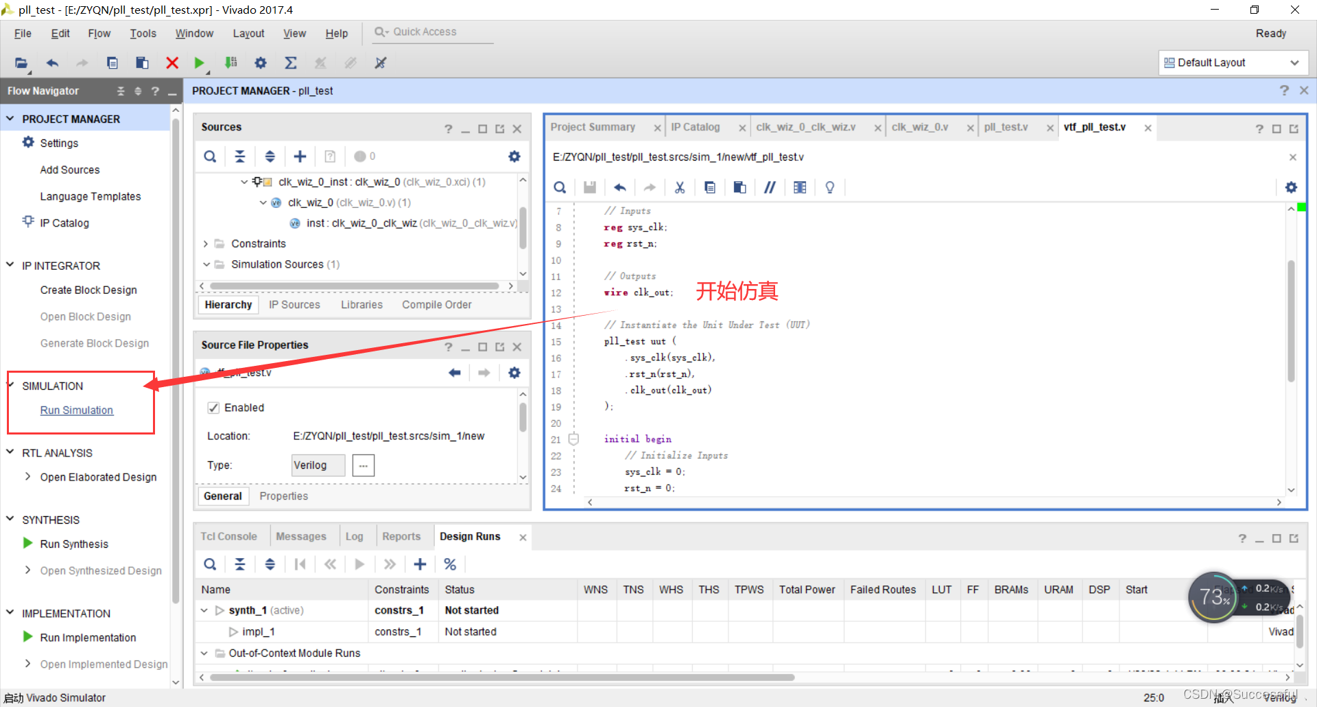Screen dimensions: 1317x707
Task: Open Sources panel settings gear
Action: 514,157
